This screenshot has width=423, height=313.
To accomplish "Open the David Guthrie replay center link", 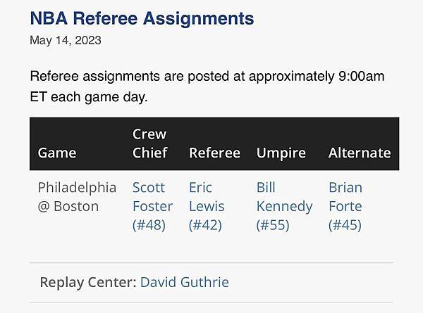I will (x=184, y=282).
